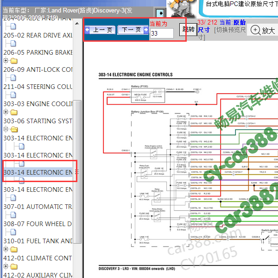Open folder icon below 310-01 FUEL TANK
The width and height of the screenshot is (278, 278).
point(14,249)
